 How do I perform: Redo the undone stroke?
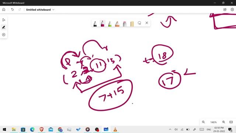point(20,10)
